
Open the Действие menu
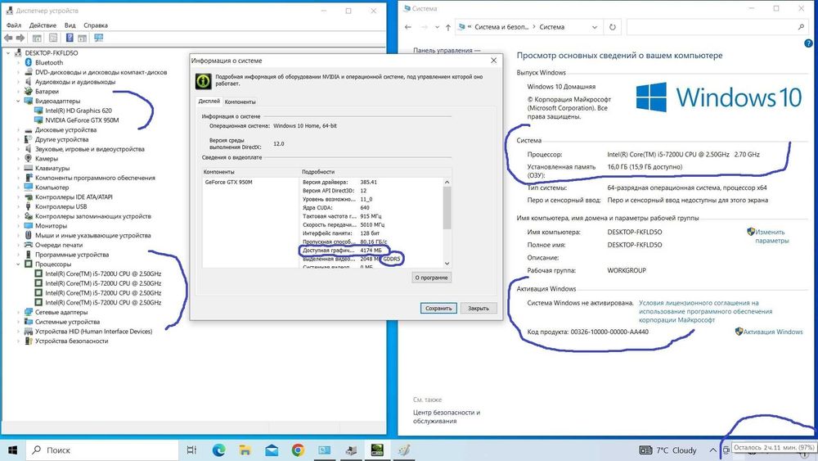(x=43, y=25)
